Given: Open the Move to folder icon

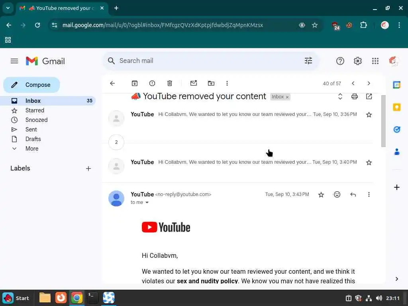Looking at the screenshot, I should 211,83.
